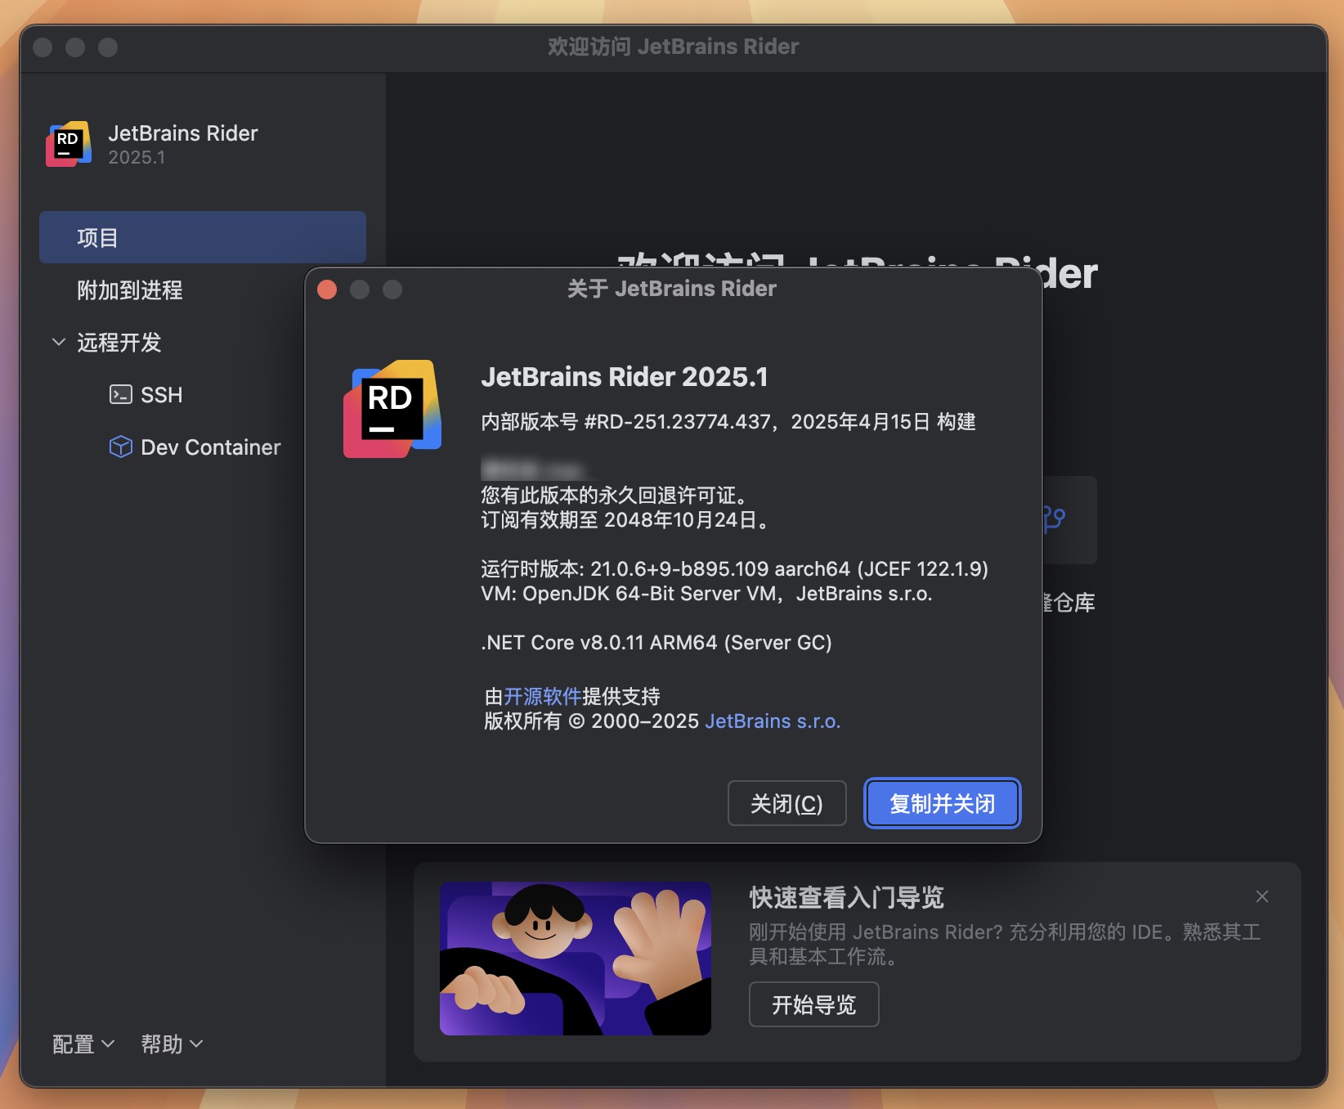This screenshot has width=1344, height=1109.
Task: Click the Dev Container cube icon
Action: coord(120,447)
